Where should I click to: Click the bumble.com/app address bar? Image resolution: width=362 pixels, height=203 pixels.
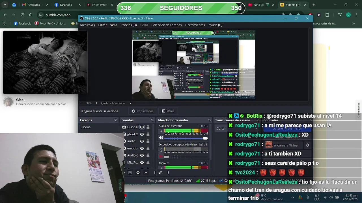point(58,15)
